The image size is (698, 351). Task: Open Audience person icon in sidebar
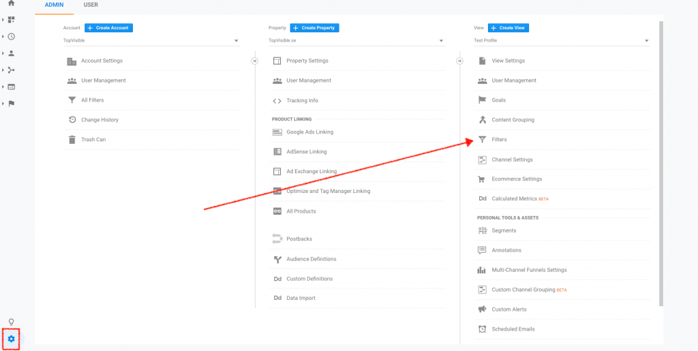tap(12, 53)
